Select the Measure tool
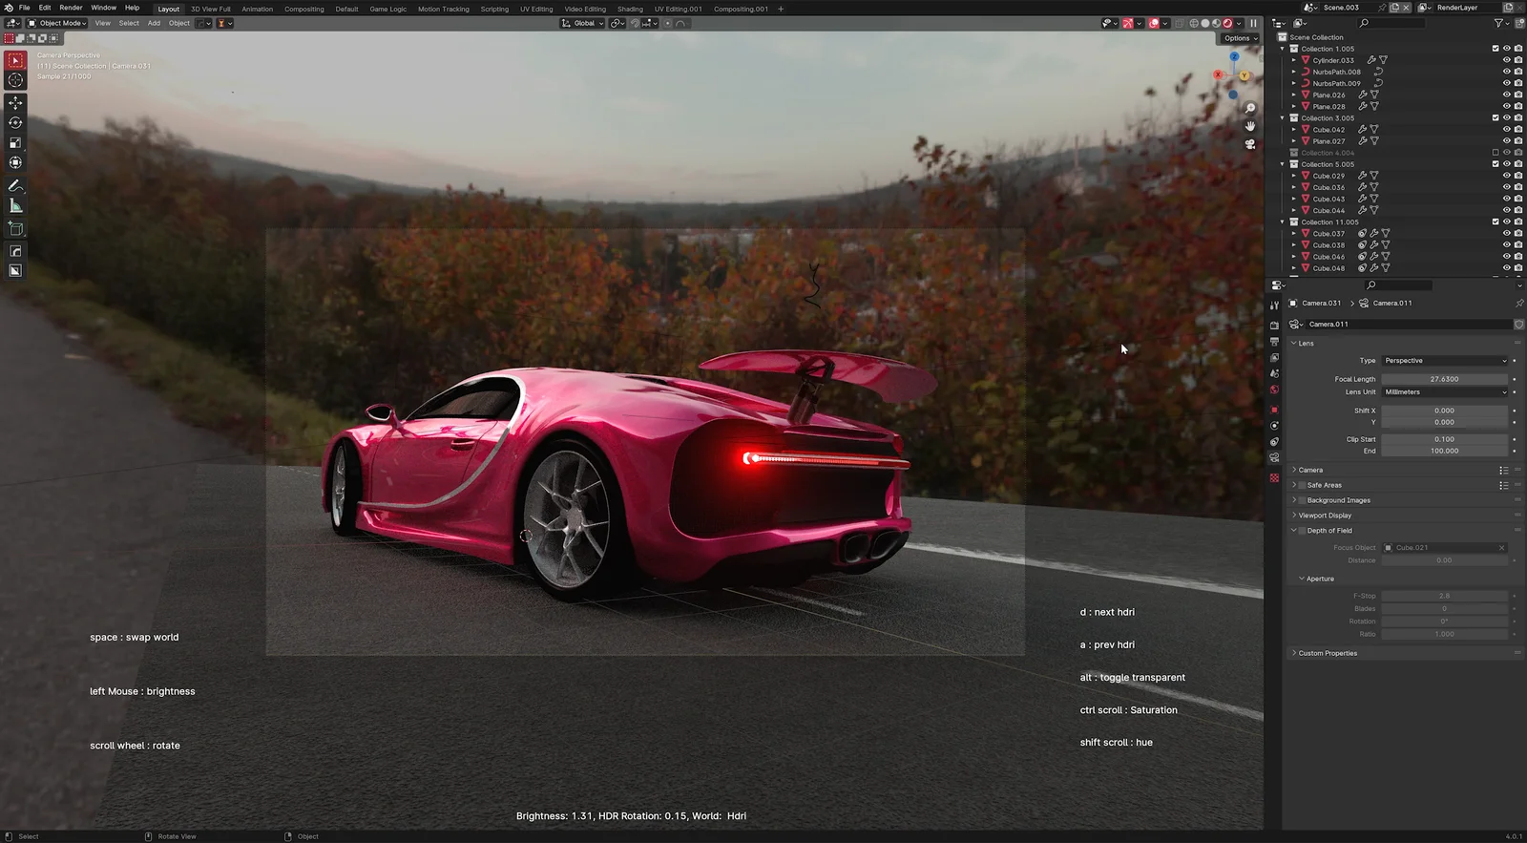Image resolution: width=1527 pixels, height=843 pixels. (15, 205)
